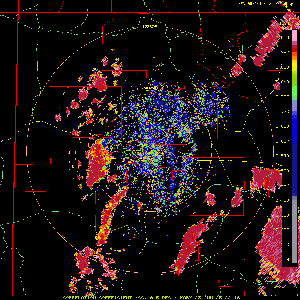Select the 0.893 legend value
Image resolution: width=300 pixels, height=300 pixels.
point(282,67)
